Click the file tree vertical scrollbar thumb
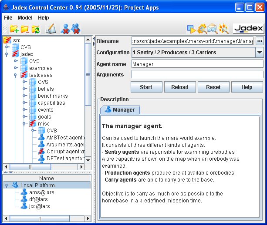 tap(88, 74)
